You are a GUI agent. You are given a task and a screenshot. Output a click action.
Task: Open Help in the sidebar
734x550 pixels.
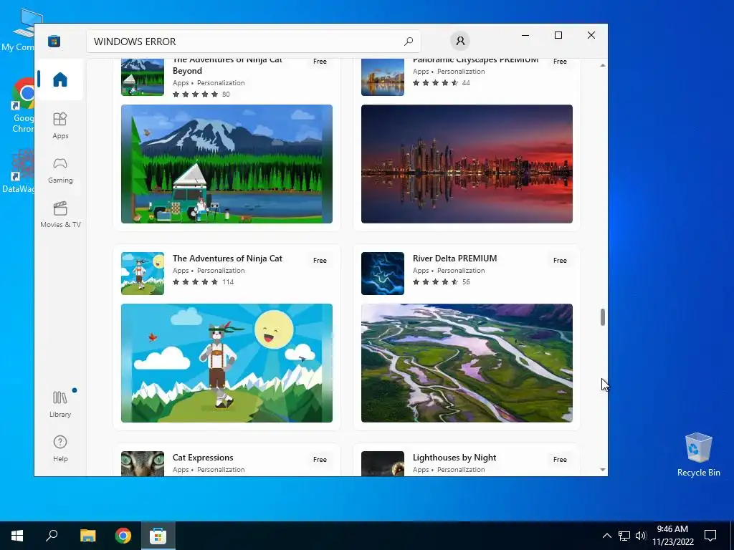pos(60,448)
